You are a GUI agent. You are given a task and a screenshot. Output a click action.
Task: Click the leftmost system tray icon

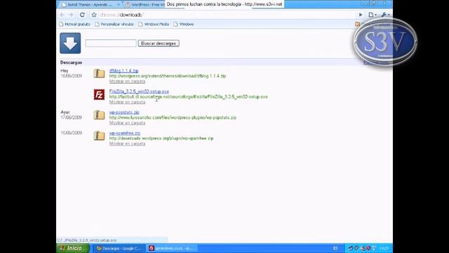(351, 248)
